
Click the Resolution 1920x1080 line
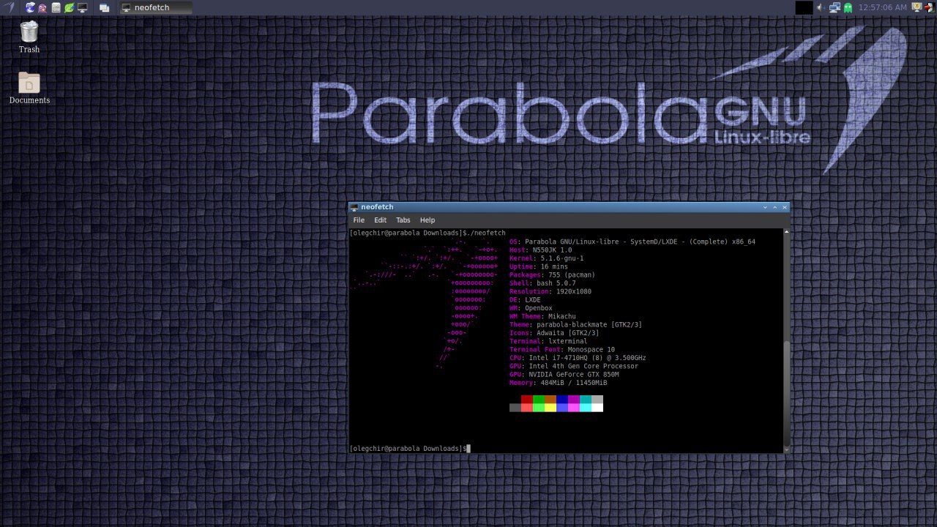(x=550, y=291)
